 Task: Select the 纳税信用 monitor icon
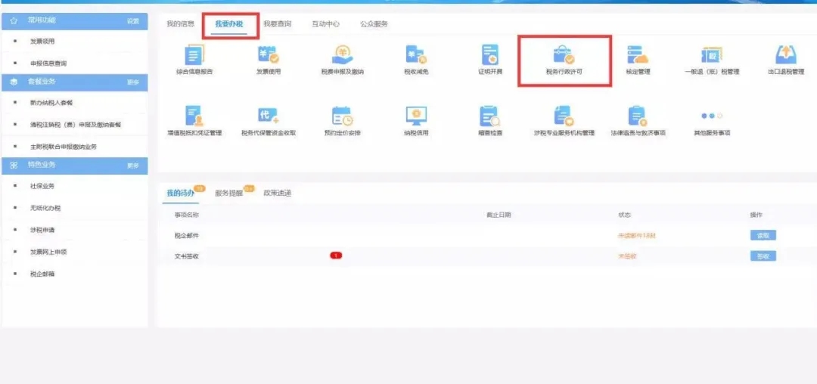(416, 117)
